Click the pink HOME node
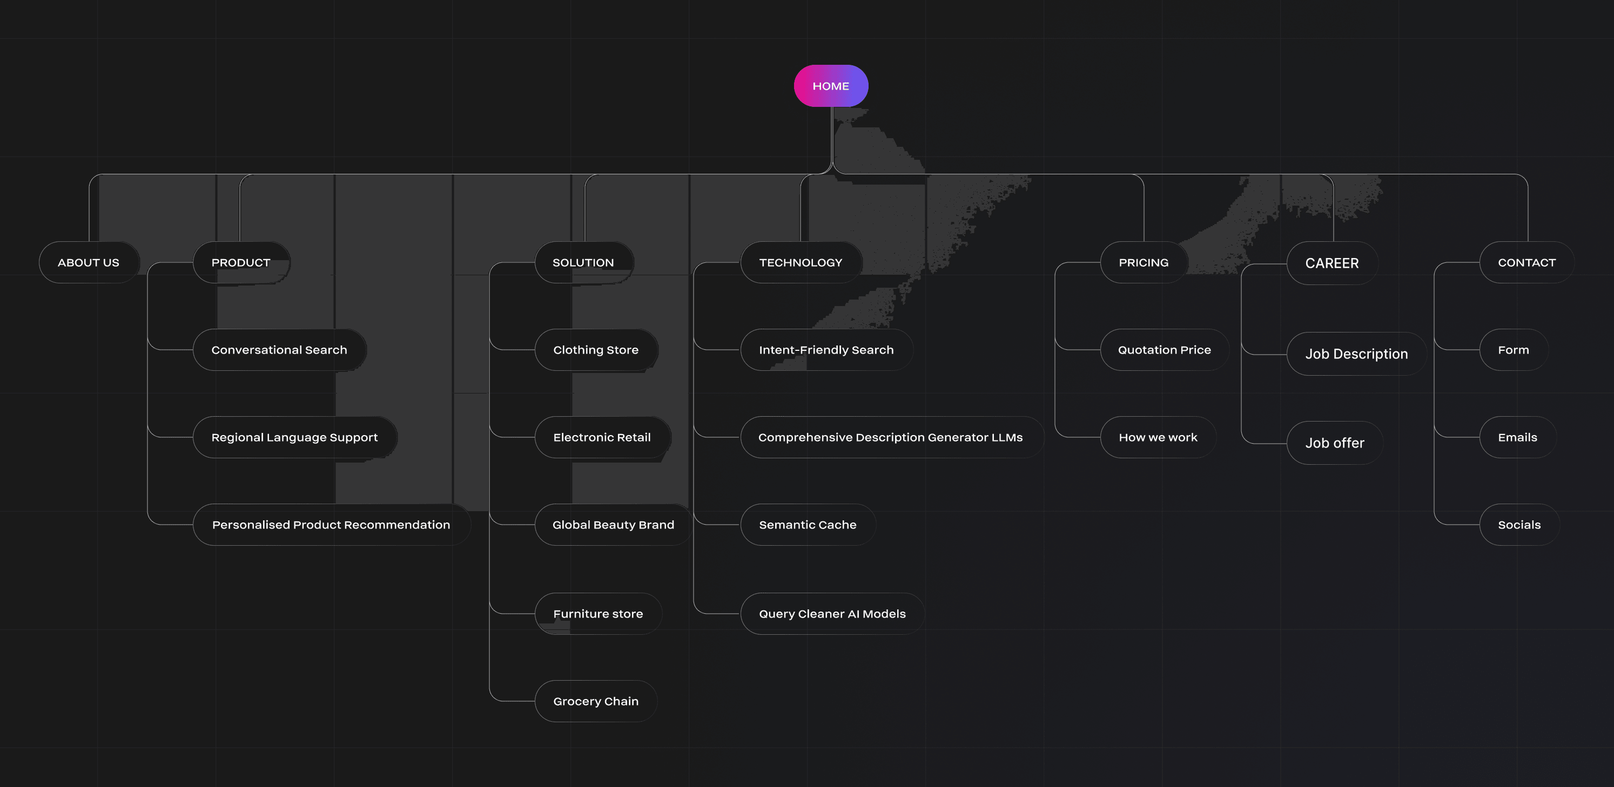 click(830, 86)
